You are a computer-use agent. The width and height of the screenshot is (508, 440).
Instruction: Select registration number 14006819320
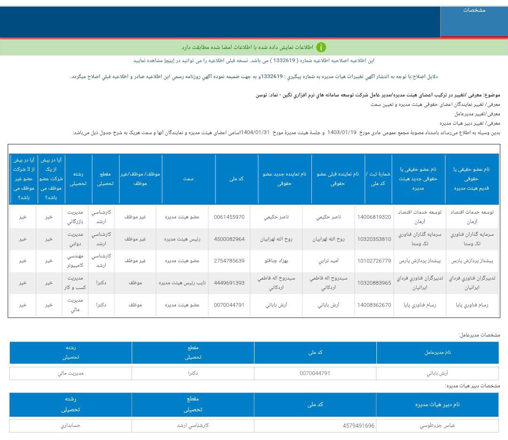coord(374,217)
